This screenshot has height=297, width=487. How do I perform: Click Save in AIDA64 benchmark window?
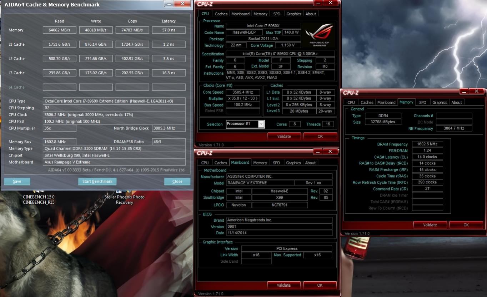(17, 181)
